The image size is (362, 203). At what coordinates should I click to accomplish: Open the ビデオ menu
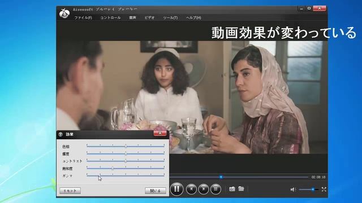pyautogui.click(x=149, y=17)
